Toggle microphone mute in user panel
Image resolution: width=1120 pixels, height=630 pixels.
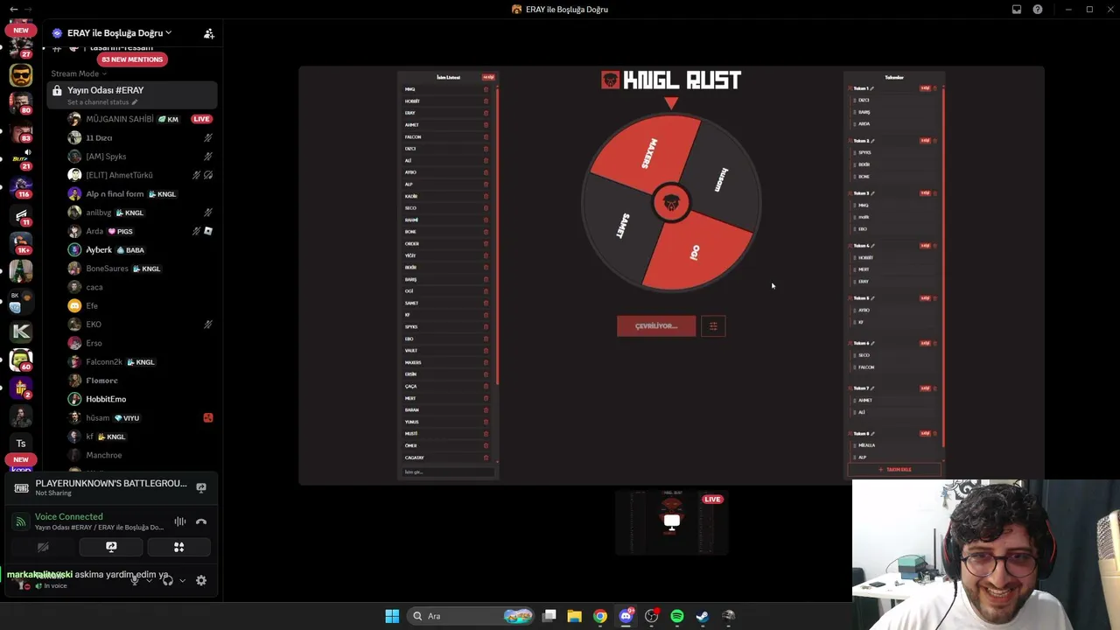134,580
